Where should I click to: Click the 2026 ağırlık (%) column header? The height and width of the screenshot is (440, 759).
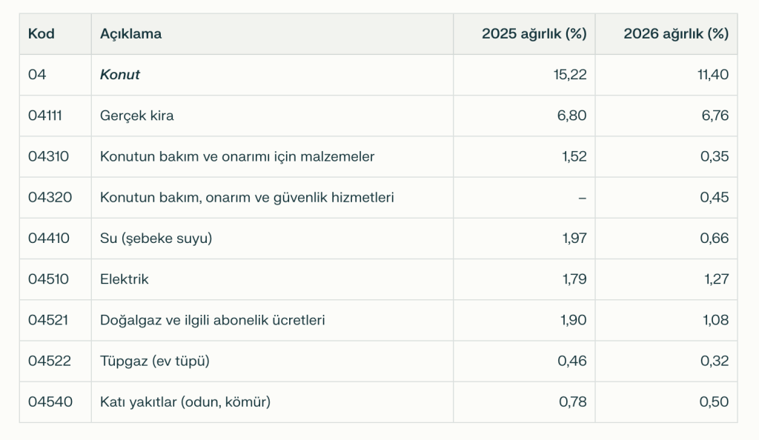(675, 34)
